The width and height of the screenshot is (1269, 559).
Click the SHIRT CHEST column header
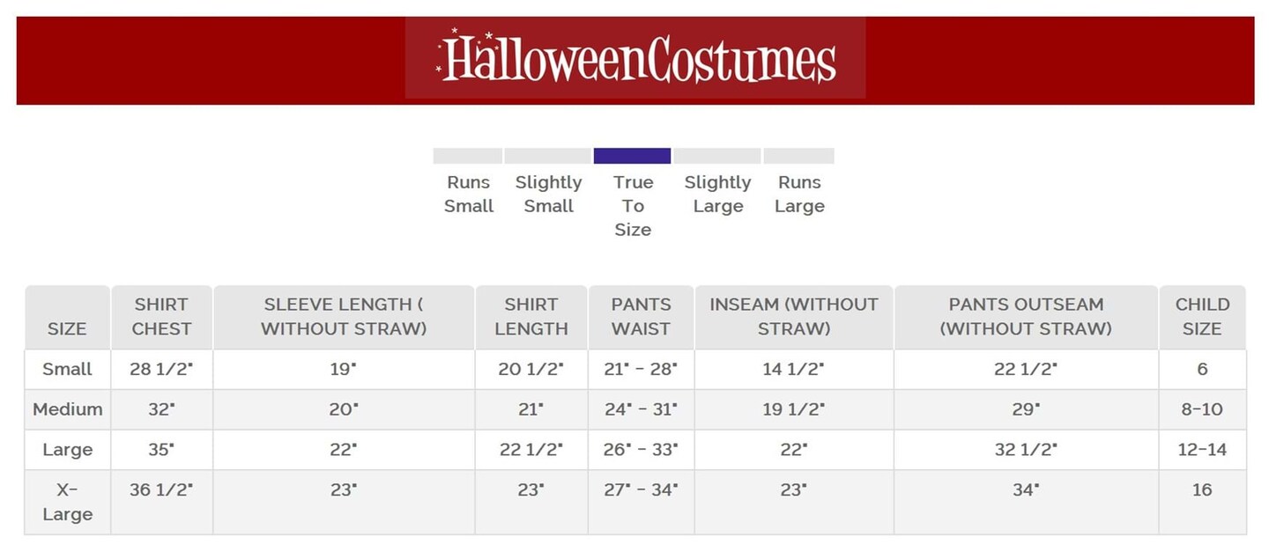(161, 317)
